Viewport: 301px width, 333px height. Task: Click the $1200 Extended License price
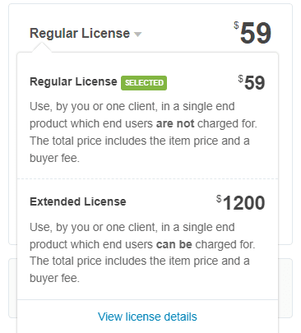pos(241,203)
